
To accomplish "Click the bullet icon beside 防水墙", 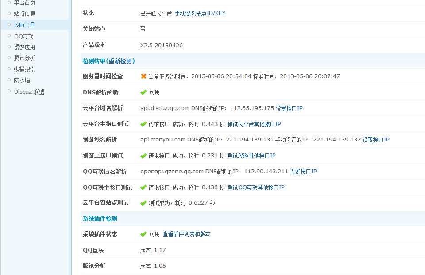I will coord(9,80).
